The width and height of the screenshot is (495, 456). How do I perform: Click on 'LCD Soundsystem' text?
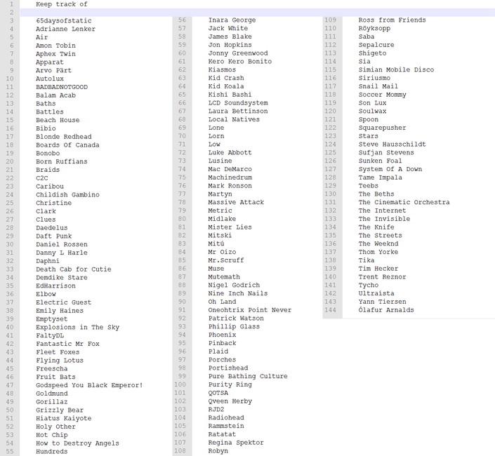(x=238, y=103)
